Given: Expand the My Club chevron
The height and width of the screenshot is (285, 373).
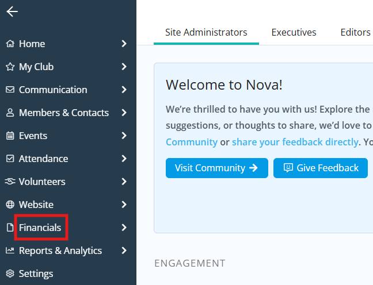Looking at the screenshot, I should [124, 67].
